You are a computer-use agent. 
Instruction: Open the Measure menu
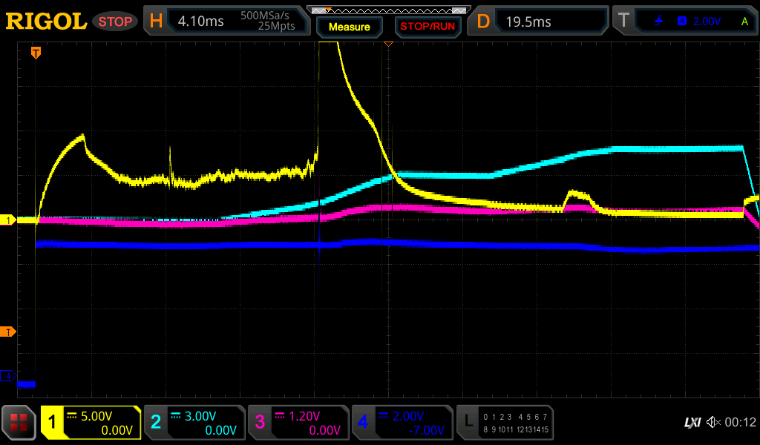(349, 27)
